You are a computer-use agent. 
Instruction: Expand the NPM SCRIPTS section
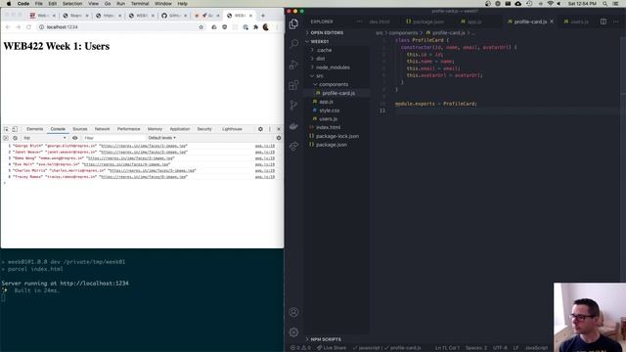coord(326,339)
